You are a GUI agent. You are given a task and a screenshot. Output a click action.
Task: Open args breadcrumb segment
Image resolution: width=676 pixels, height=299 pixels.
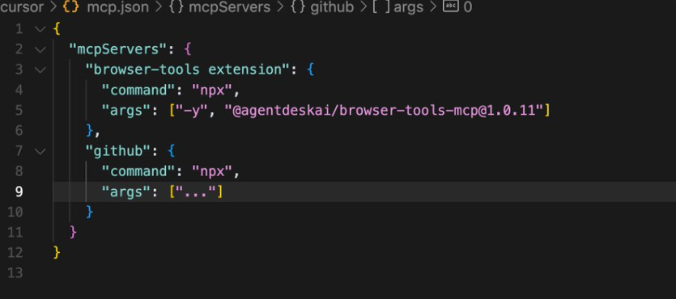[408, 7]
